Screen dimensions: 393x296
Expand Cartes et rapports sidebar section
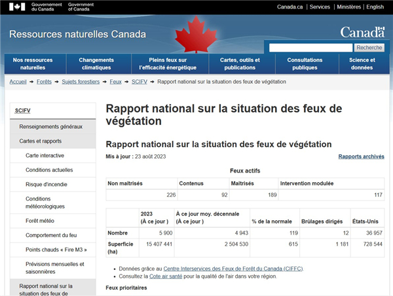tap(41, 140)
